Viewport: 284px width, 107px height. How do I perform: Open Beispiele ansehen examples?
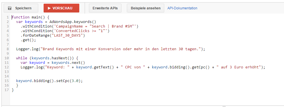pos(146,8)
